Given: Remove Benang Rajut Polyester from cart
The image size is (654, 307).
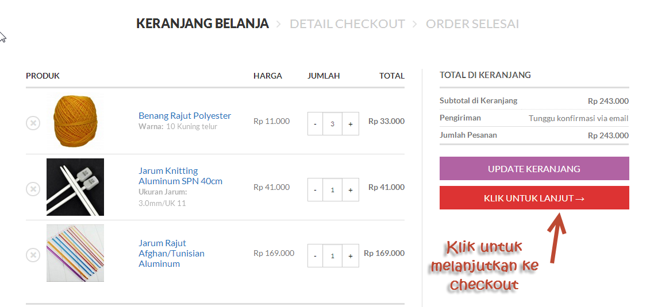Looking at the screenshot, I should click(33, 123).
